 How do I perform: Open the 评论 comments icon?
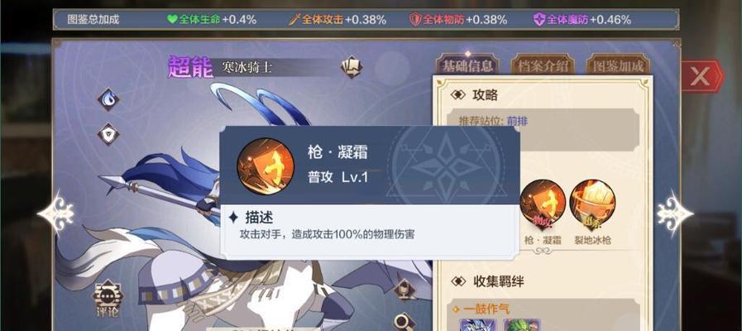[x=108, y=300]
